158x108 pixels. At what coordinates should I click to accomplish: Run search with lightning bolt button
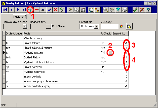(x=122, y=26)
